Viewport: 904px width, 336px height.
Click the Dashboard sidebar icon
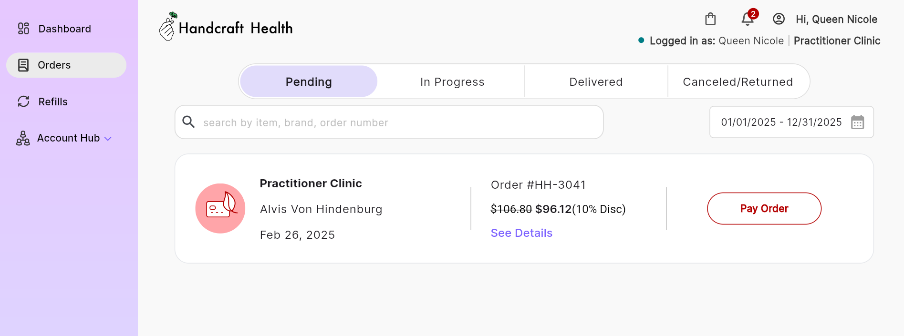click(23, 29)
